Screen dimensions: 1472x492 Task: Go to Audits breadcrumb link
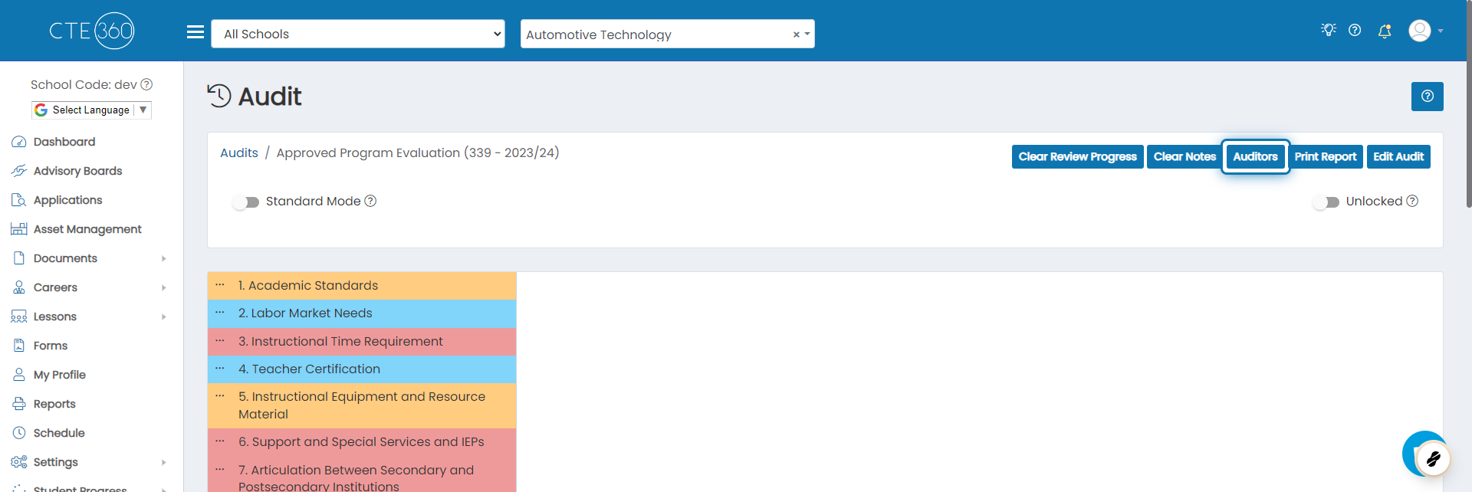point(239,153)
